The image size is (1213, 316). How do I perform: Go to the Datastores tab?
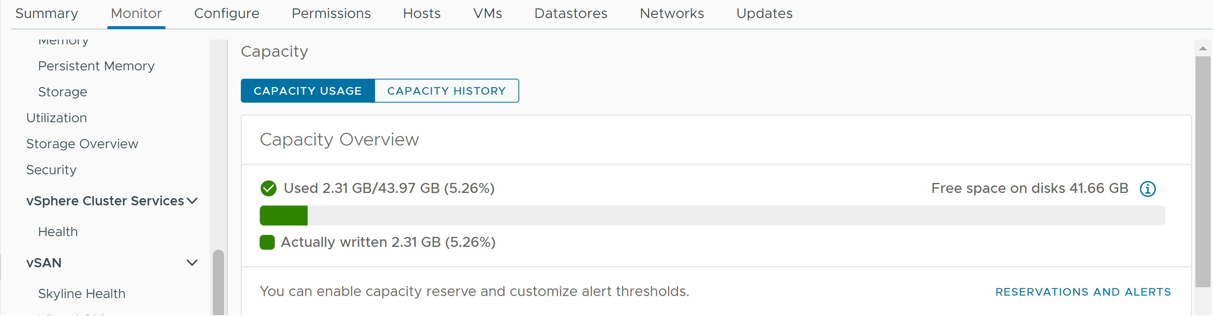570,13
